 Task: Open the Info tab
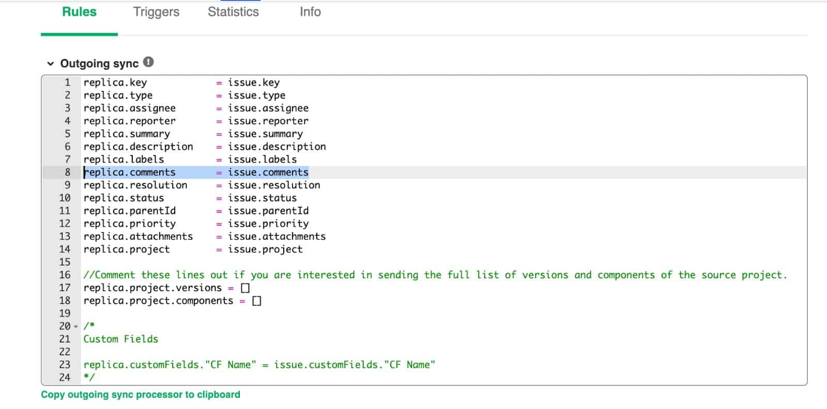pos(310,12)
